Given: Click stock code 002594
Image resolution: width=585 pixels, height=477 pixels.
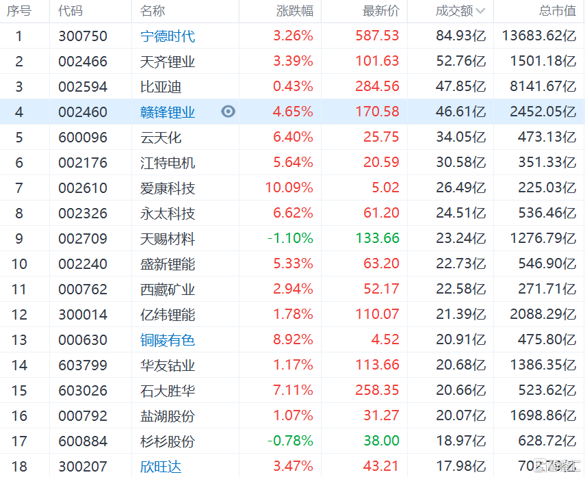Looking at the screenshot, I should pyautogui.click(x=83, y=87).
